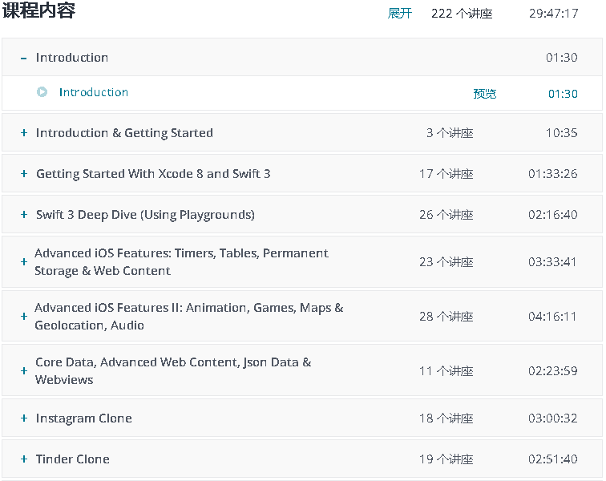The image size is (606, 481).
Task: Select the Tinder Clone section title
Action: coord(73,459)
